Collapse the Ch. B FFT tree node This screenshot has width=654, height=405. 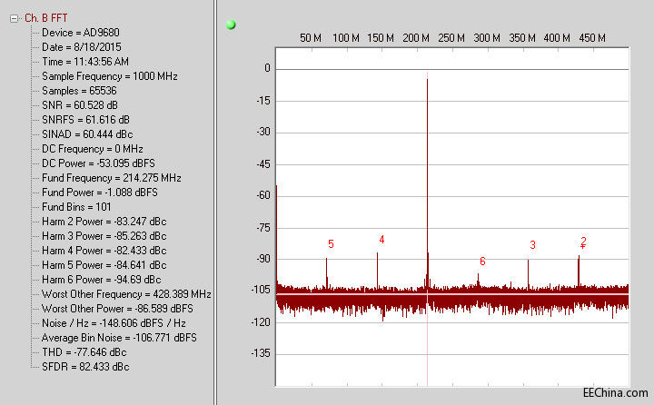click(x=14, y=19)
